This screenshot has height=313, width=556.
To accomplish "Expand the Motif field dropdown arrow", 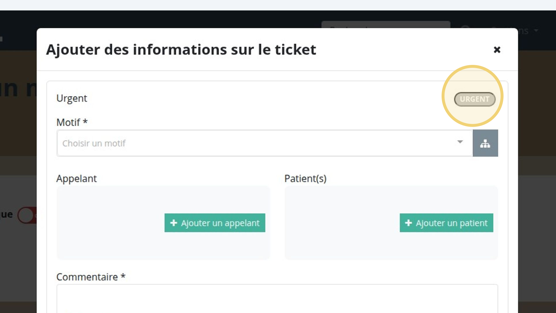I will coord(460,142).
